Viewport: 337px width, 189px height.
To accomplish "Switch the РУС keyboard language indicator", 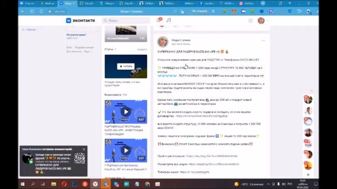I will click(x=290, y=184).
